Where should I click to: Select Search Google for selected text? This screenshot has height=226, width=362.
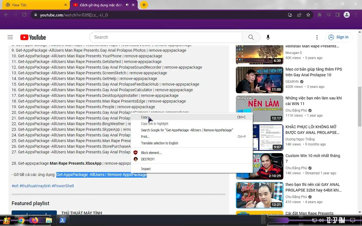[x=192, y=130]
